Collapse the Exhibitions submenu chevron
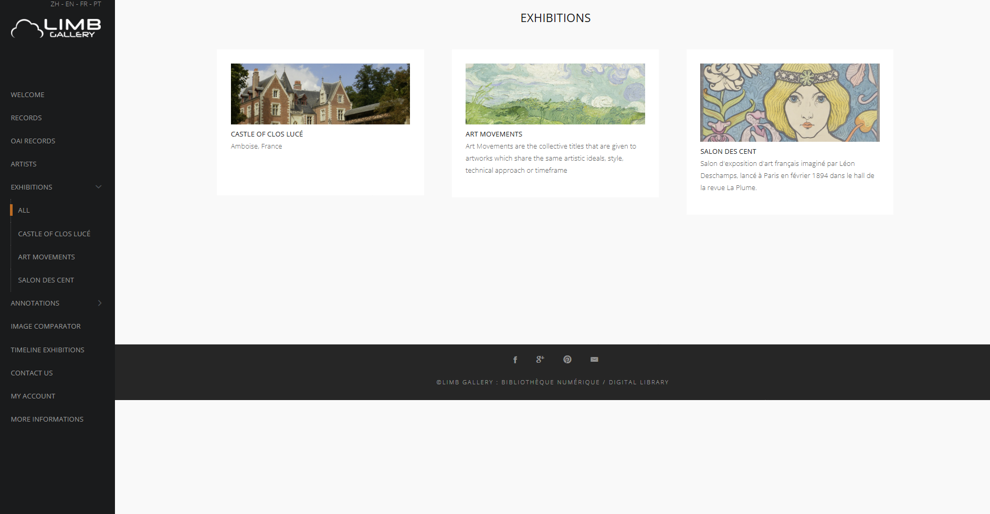 tap(99, 187)
